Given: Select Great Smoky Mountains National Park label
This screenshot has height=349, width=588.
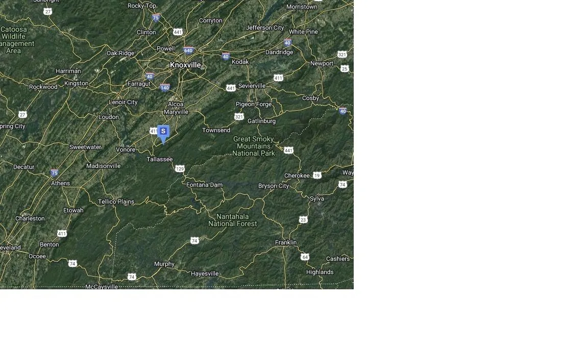Looking at the screenshot, I should [x=254, y=146].
